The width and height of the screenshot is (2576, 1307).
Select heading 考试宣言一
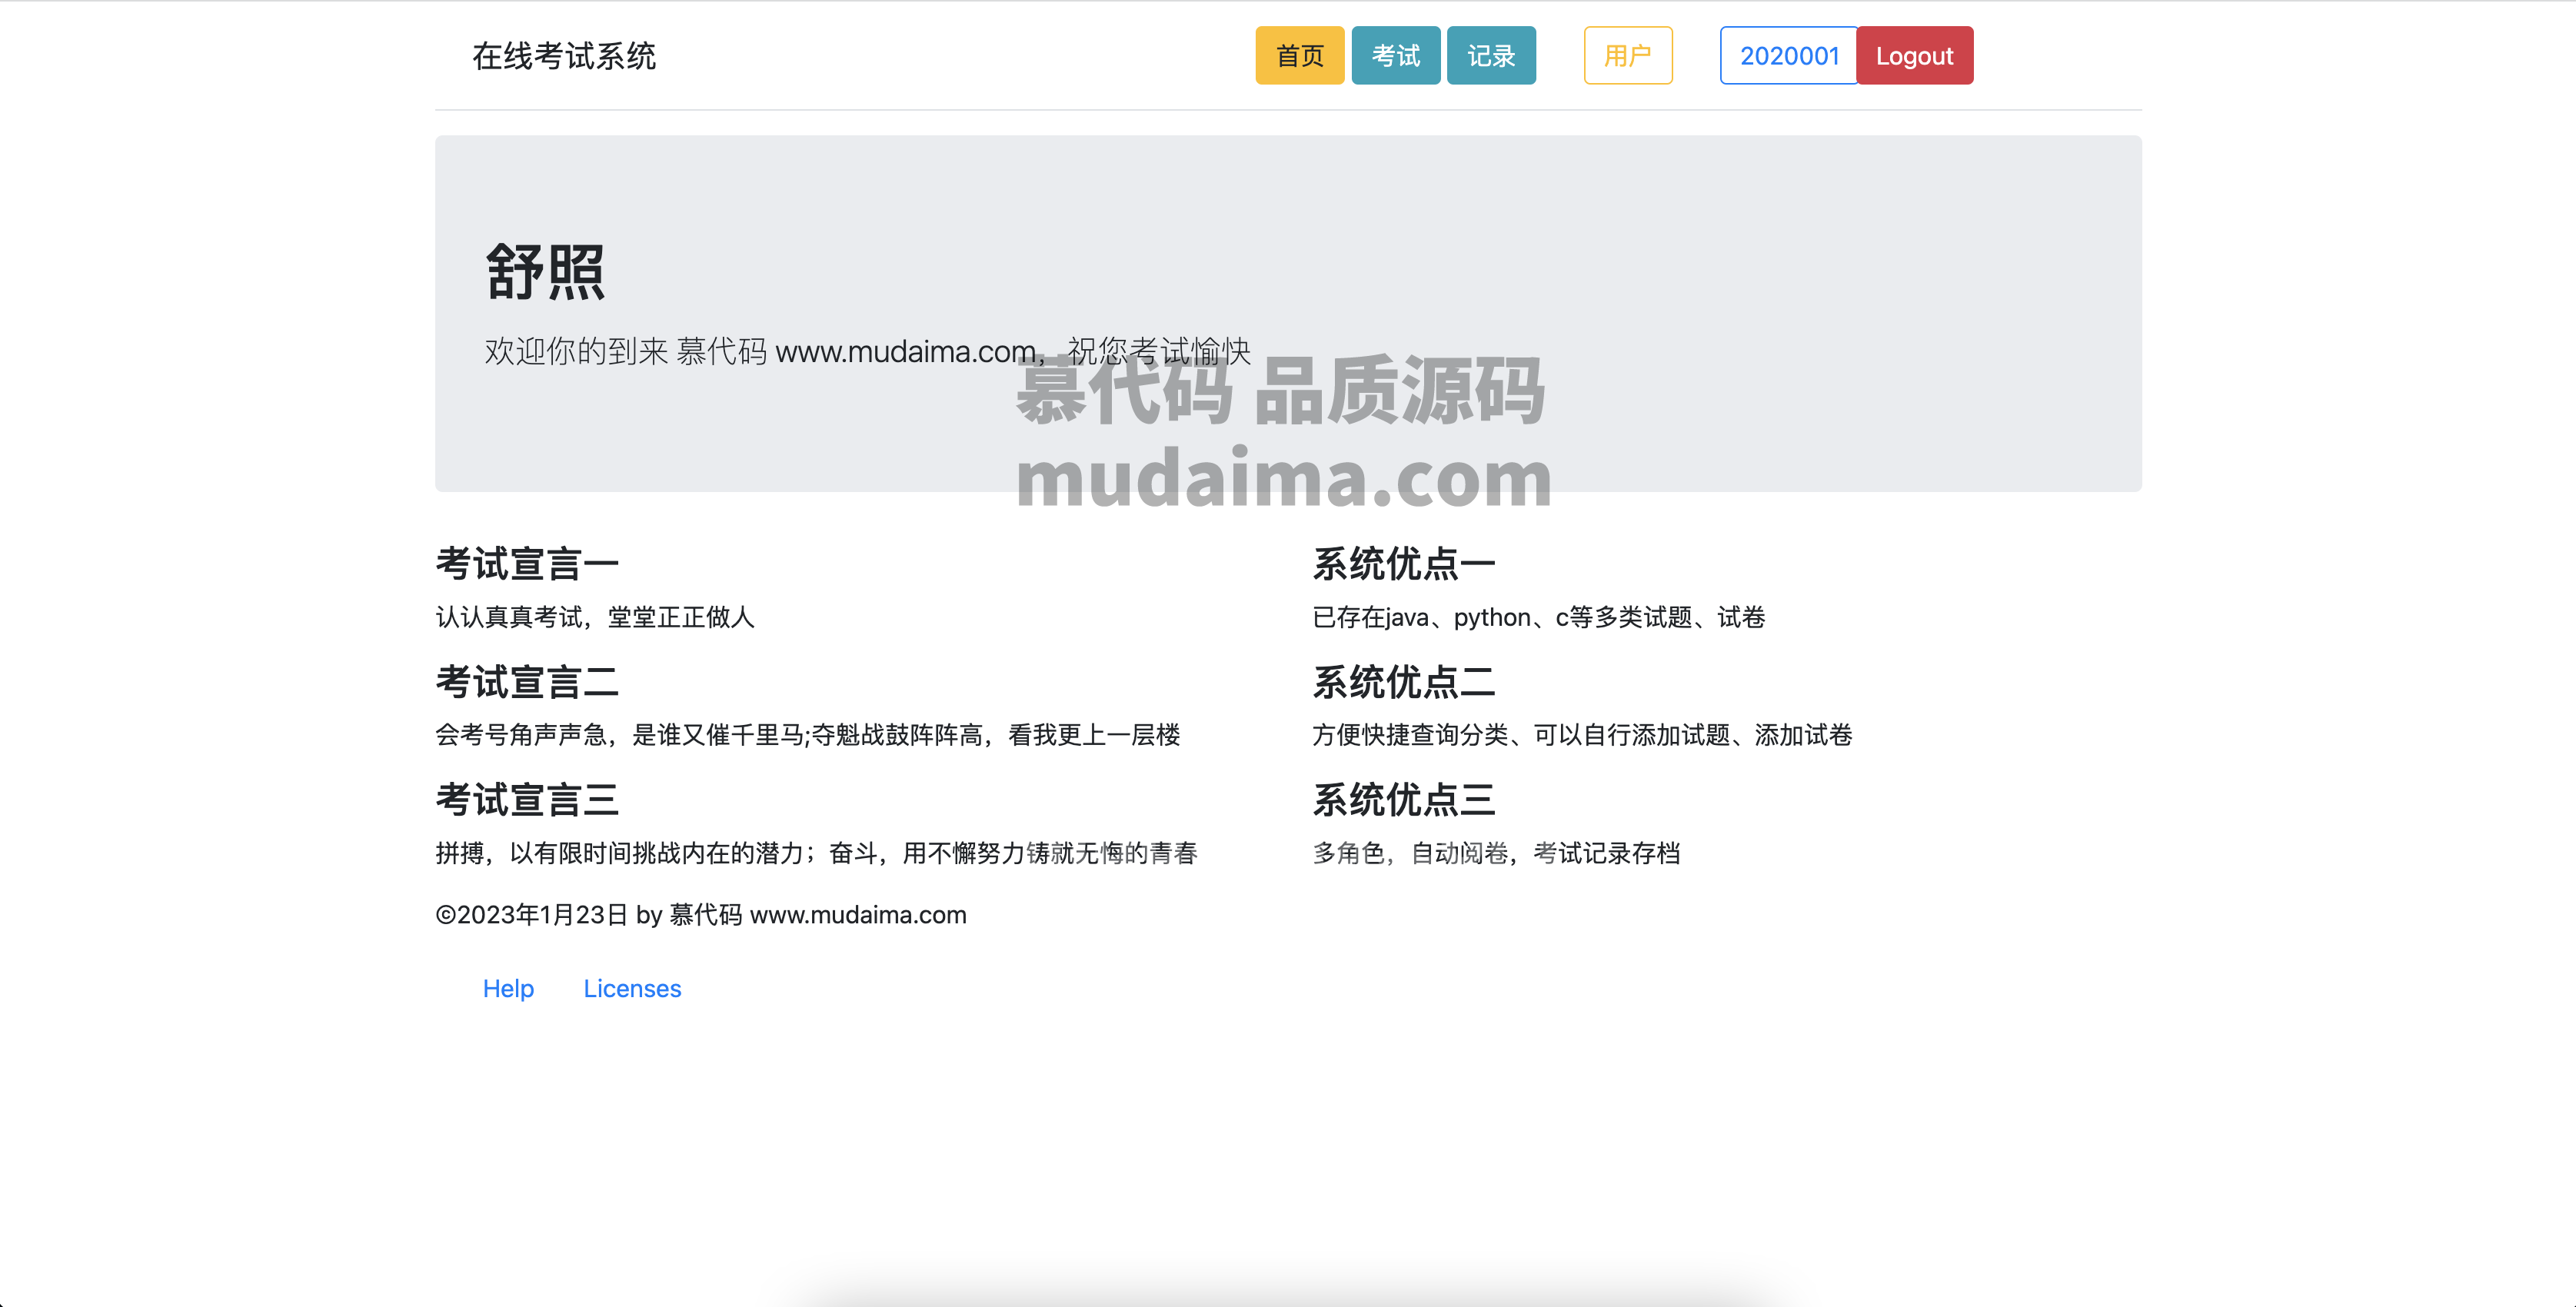coord(527,564)
